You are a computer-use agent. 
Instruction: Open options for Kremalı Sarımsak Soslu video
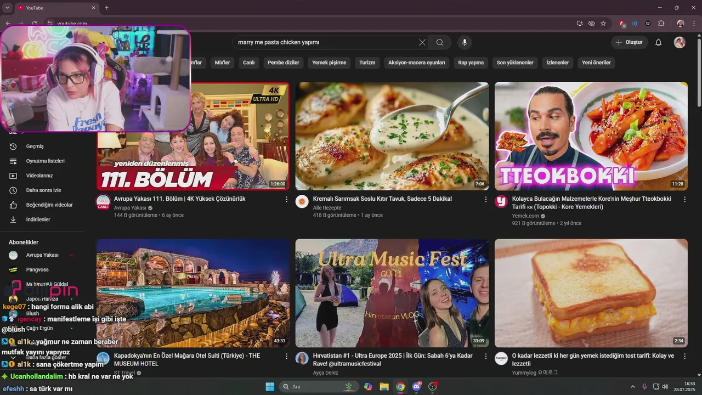coord(485,199)
